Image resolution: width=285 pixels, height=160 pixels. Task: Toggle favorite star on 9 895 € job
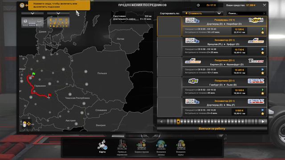[x=262, y=114]
